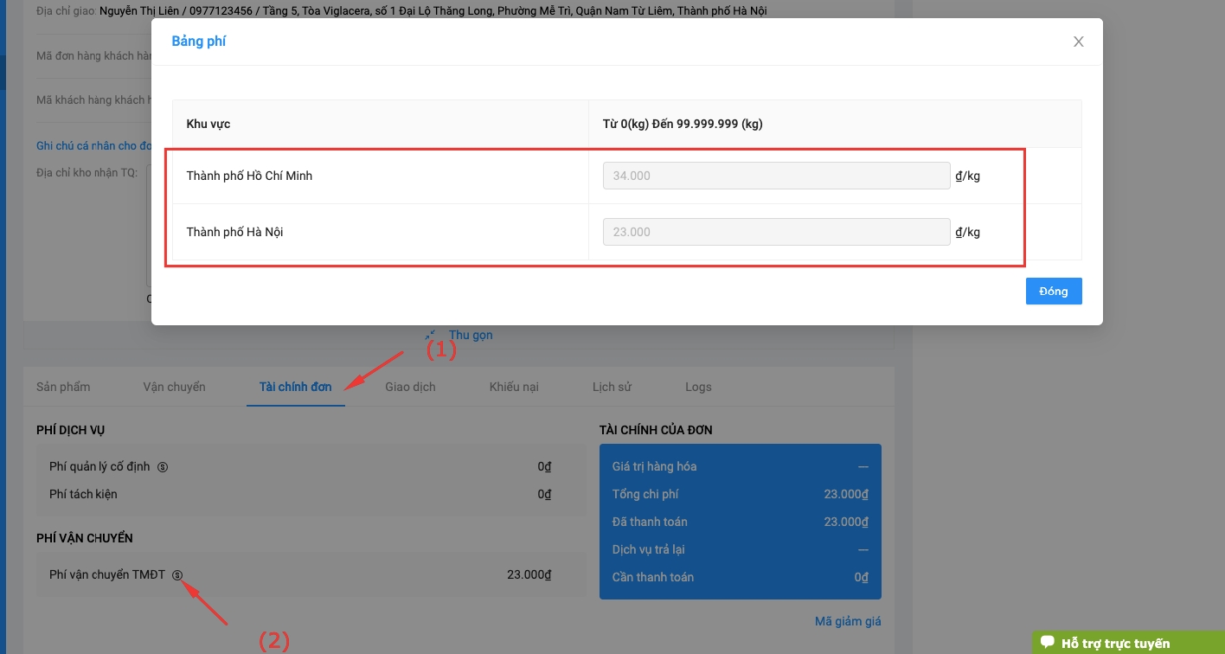View the Lịch sử tab
The height and width of the screenshot is (654, 1225).
pyautogui.click(x=612, y=387)
